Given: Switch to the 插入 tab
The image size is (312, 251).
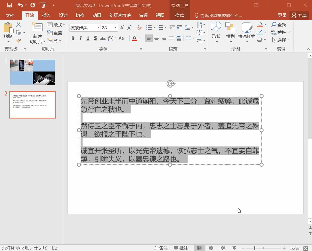Looking at the screenshot, I should click(x=46, y=15).
